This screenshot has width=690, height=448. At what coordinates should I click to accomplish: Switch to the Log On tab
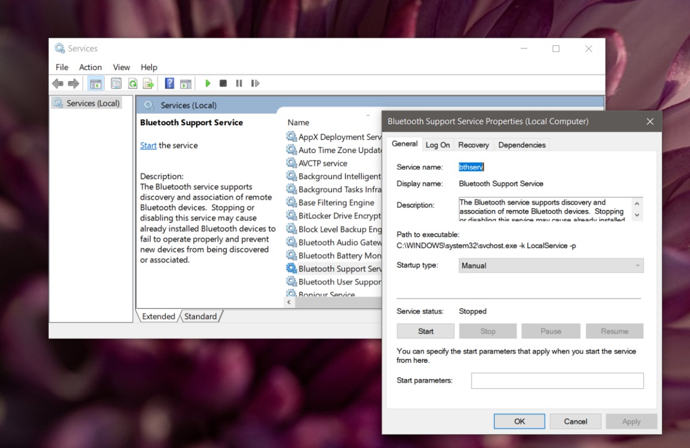coord(438,144)
